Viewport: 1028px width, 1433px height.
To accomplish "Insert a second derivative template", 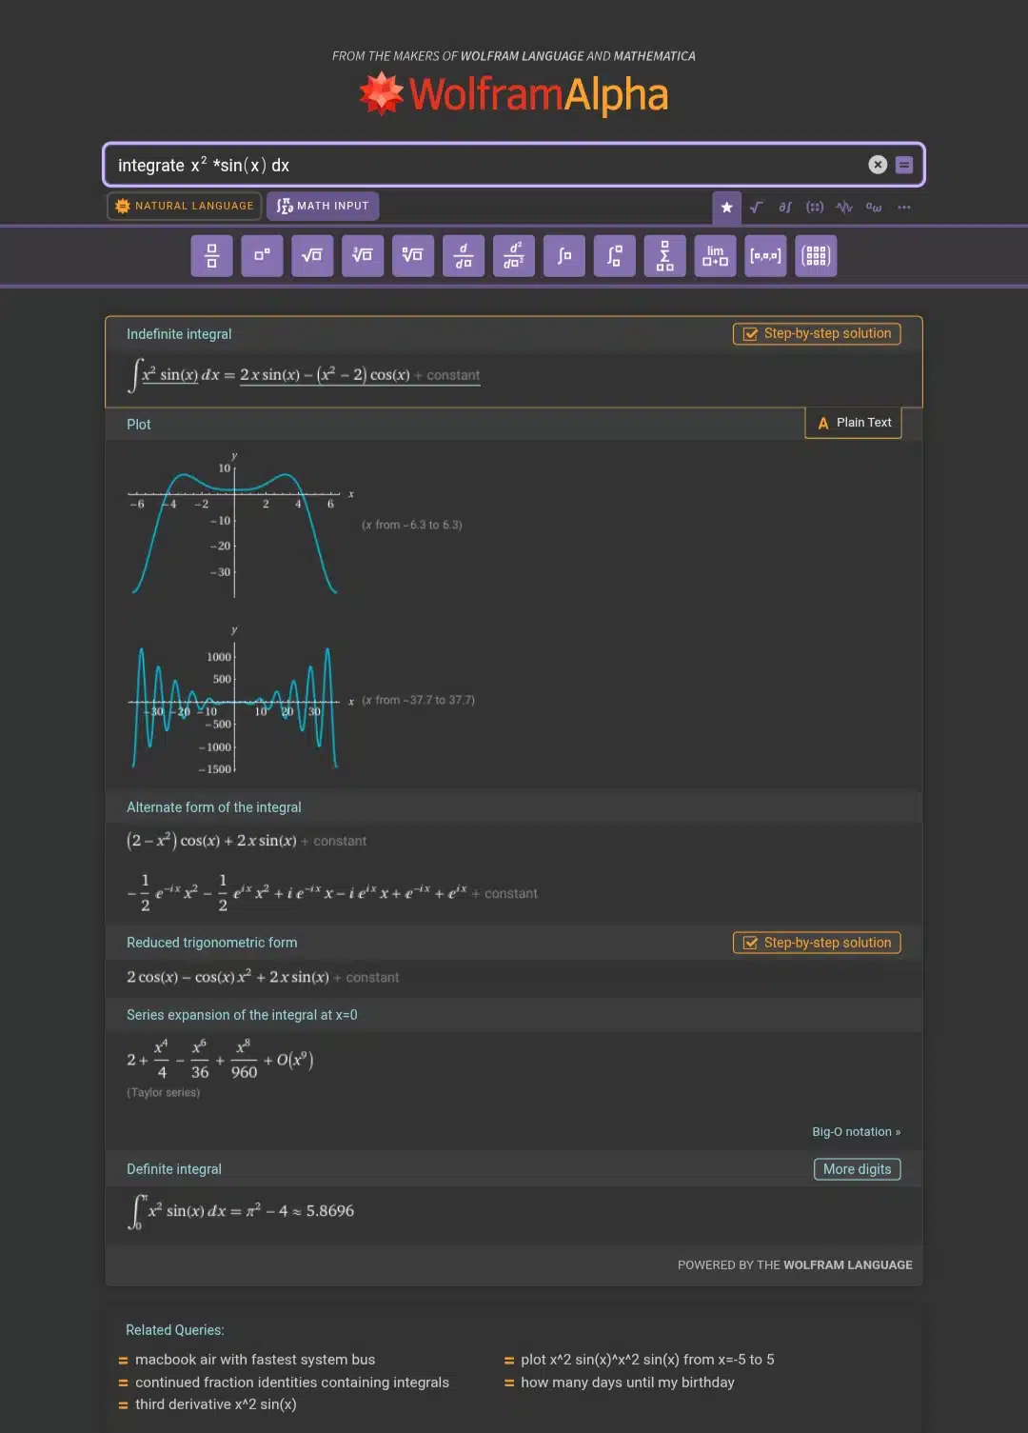I will point(514,255).
